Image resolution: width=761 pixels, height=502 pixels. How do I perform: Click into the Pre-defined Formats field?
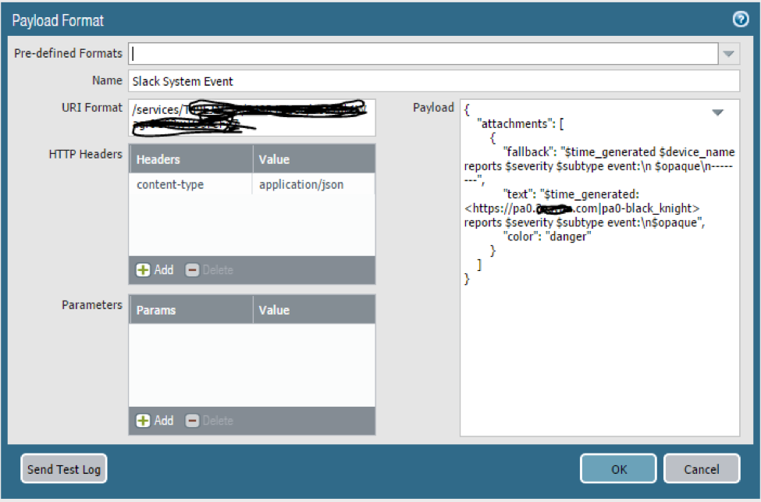tap(423, 54)
